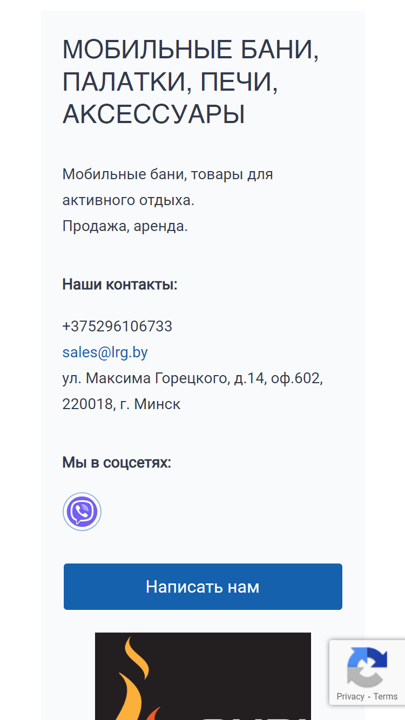Click the Мобильные бани, товары для text
The height and width of the screenshot is (720, 405).
coord(168,174)
